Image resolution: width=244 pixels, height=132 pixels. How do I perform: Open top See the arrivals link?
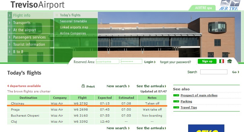(151, 86)
